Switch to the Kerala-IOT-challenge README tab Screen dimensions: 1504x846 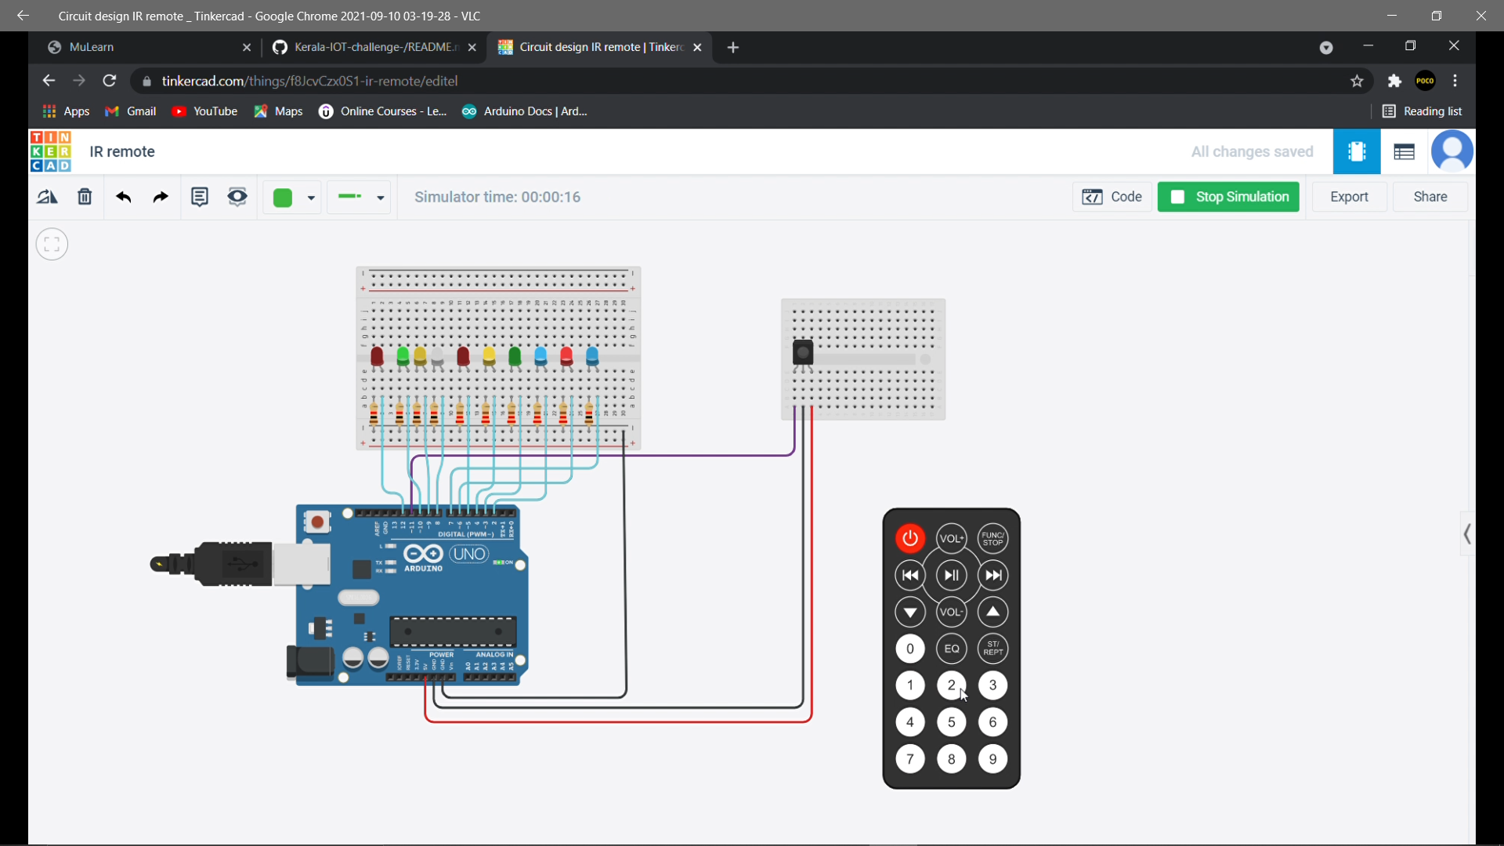point(368,47)
